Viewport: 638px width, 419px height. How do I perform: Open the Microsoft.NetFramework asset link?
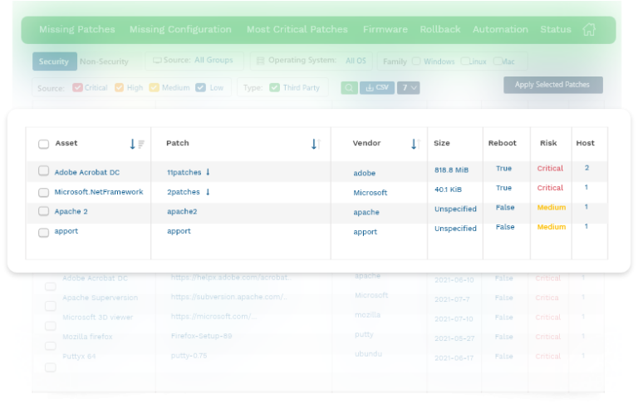[99, 192]
